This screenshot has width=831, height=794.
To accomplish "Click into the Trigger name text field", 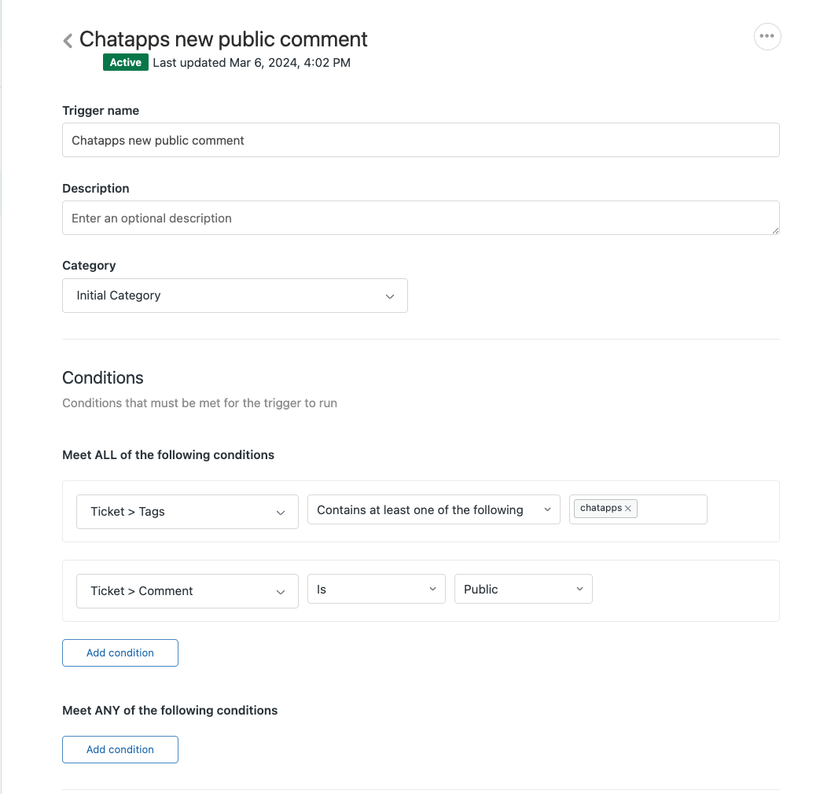I will [x=421, y=141].
